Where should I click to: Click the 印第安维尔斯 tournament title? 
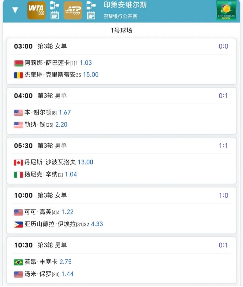tap(125, 6)
